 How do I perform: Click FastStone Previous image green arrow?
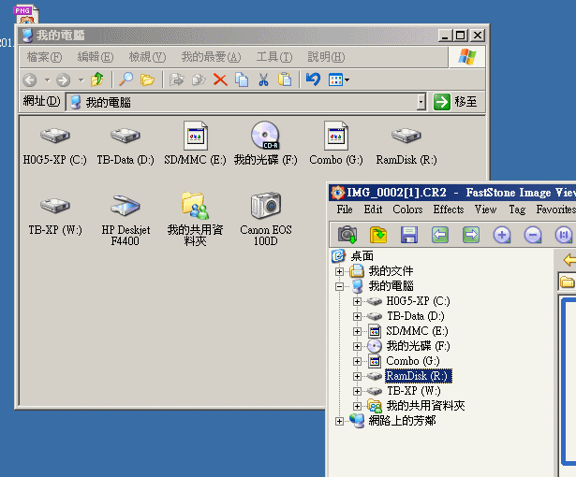click(440, 235)
